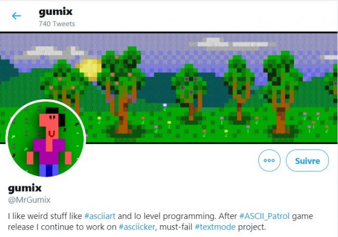Open the #asciiart hashtag link
Image resolution: width=338 pixels, height=237 pixels.
(100, 216)
